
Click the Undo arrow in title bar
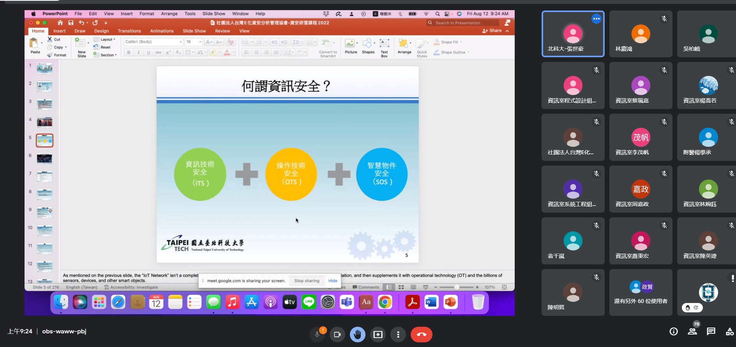[81, 23]
